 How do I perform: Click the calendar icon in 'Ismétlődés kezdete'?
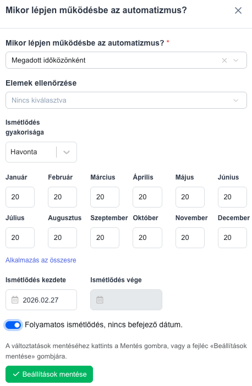tap(15, 300)
